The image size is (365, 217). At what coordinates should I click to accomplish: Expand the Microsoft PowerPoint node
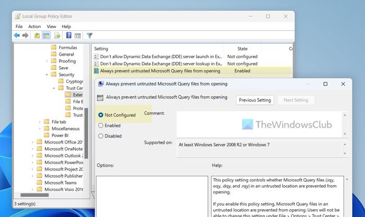click(32, 162)
